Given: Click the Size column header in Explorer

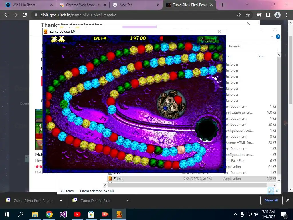Looking at the screenshot, I should coord(261,56).
